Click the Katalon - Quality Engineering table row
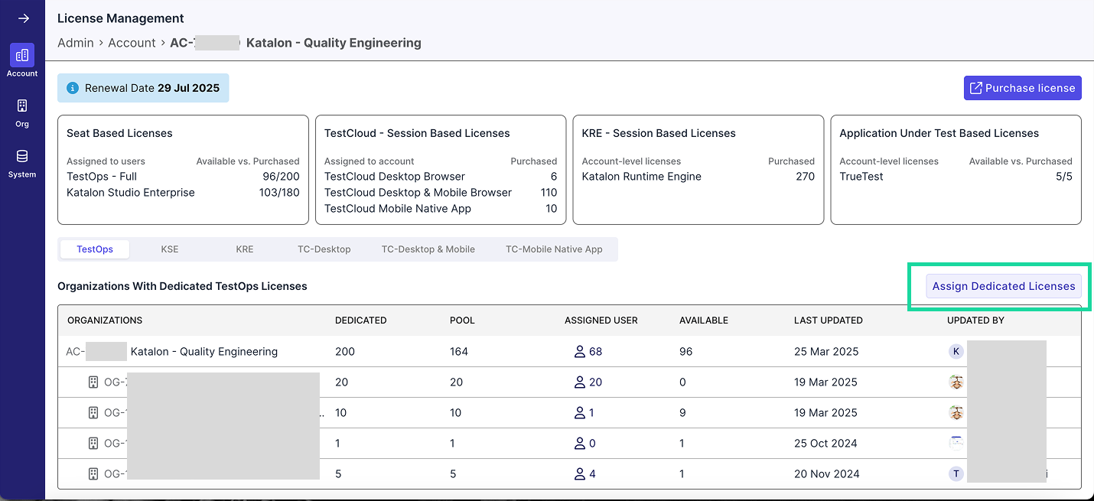 569,352
